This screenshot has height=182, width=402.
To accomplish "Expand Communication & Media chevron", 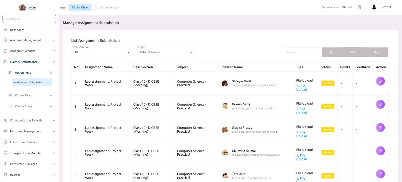I will (x=54, y=120).
